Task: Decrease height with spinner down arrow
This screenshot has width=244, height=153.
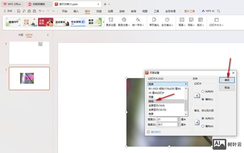Action: click(x=179, y=125)
